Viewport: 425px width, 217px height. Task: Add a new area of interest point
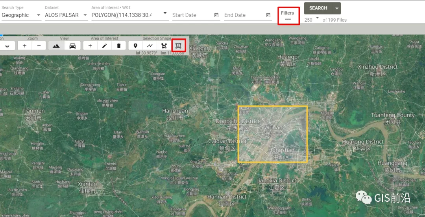90,46
